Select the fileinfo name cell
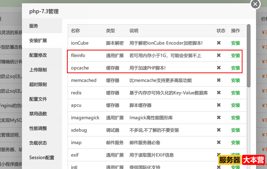This screenshot has width=267, height=169. [x=78, y=56]
